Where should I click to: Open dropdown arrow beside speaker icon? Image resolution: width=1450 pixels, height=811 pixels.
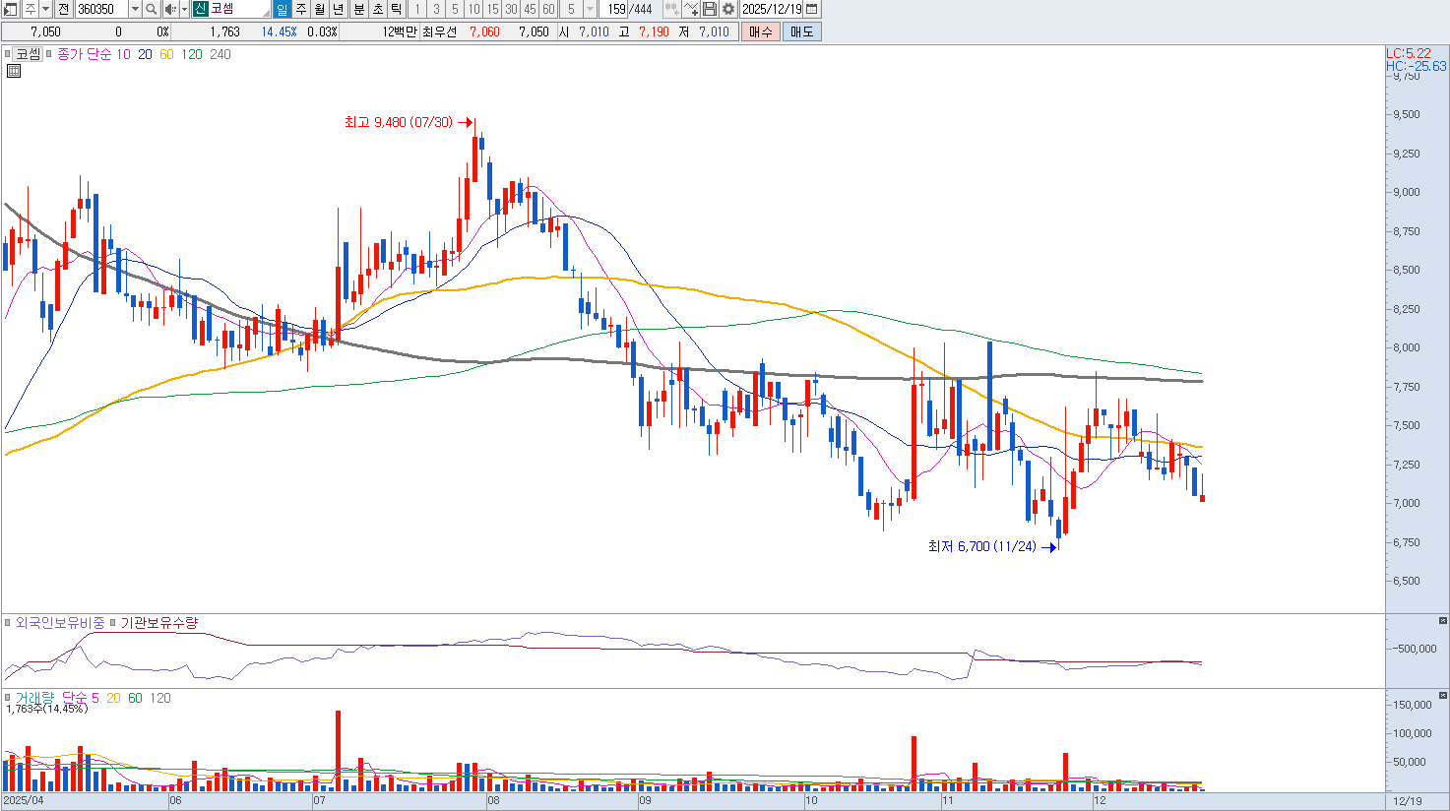tap(184, 9)
